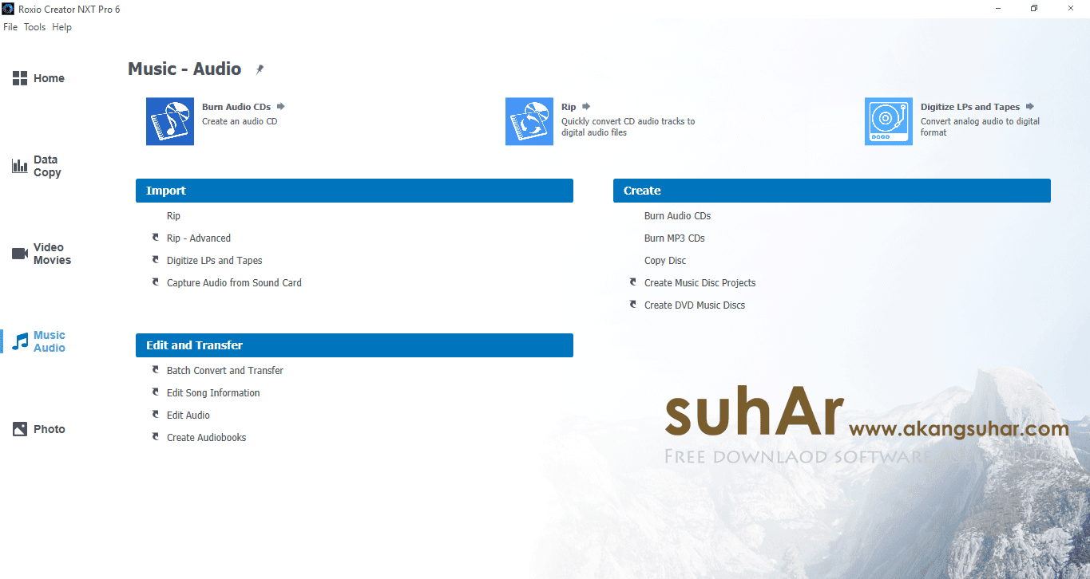Click the Video Movies camera icon
This screenshot has height=579, width=1090.
[x=20, y=254]
